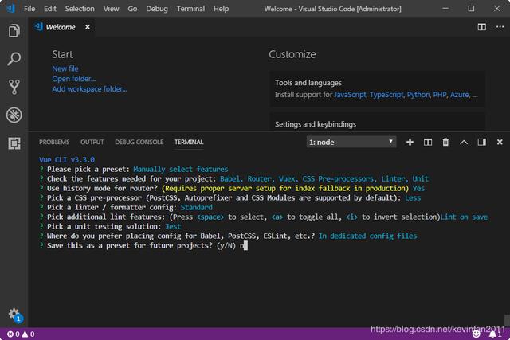The width and height of the screenshot is (510, 340).
Task: Click the 'Vue CLI v3.3.0' terminal line
Action: point(67,159)
